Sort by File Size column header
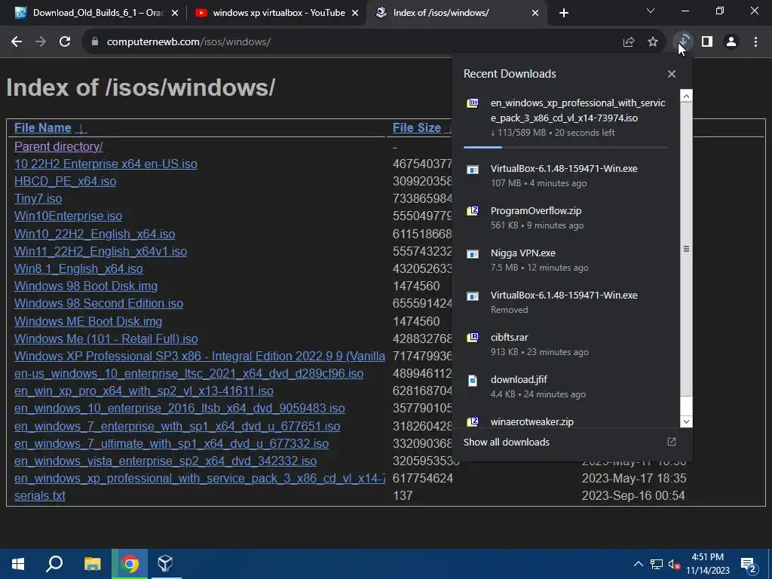 tap(416, 127)
